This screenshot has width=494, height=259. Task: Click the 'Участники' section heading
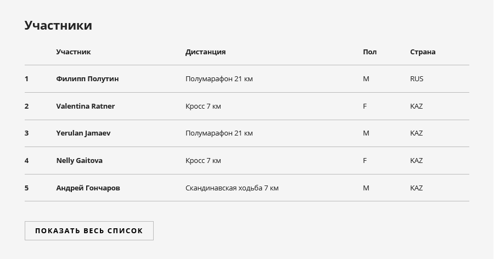pyautogui.click(x=58, y=25)
